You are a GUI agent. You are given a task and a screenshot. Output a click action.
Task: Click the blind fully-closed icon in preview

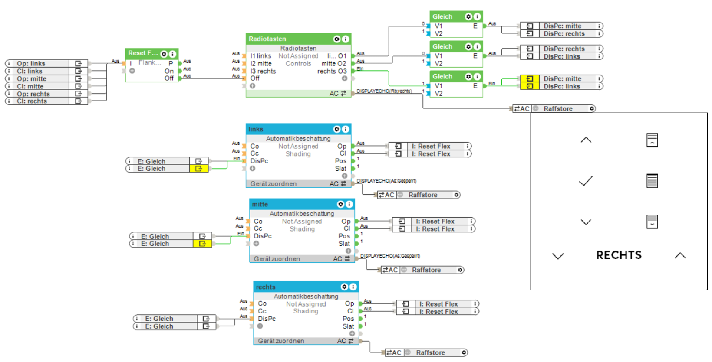pyautogui.click(x=652, y=180)
